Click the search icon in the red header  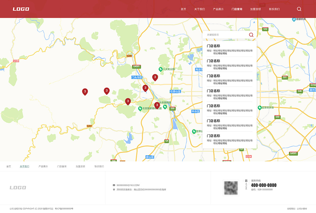(299, 9)
